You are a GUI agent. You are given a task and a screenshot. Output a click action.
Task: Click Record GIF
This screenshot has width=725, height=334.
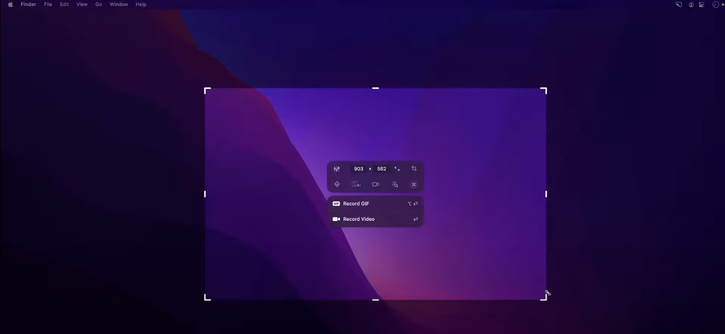pos(375,203)
